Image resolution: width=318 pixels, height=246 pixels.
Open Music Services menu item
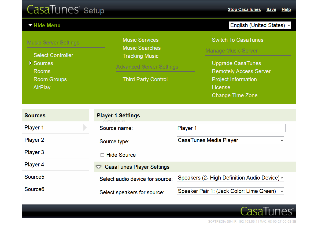pyautogui.click(x=140, y=40)
